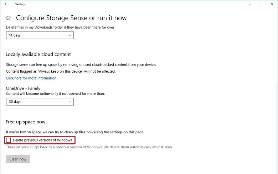Click the note about going back to previous Windows

(x=89, y=147)
